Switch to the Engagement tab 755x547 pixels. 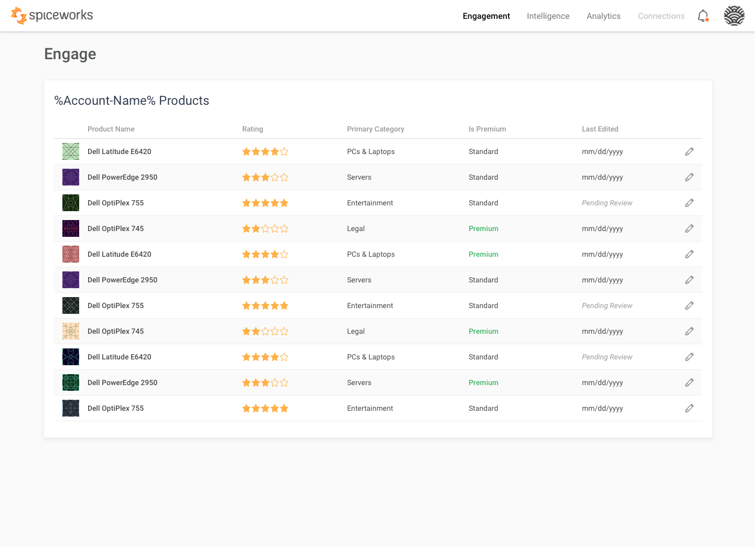click(x=486, y=16)
